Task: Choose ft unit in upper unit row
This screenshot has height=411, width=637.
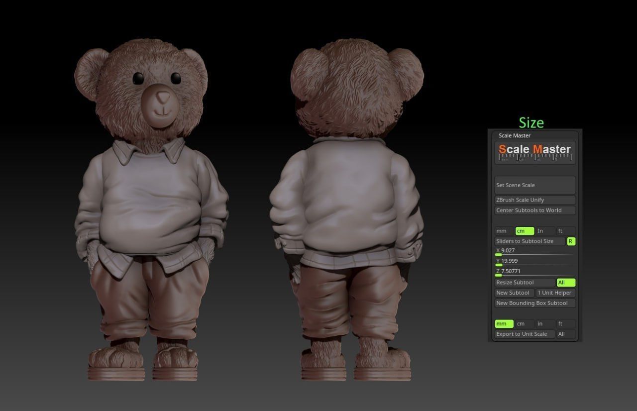Action: tap(566, 231)
